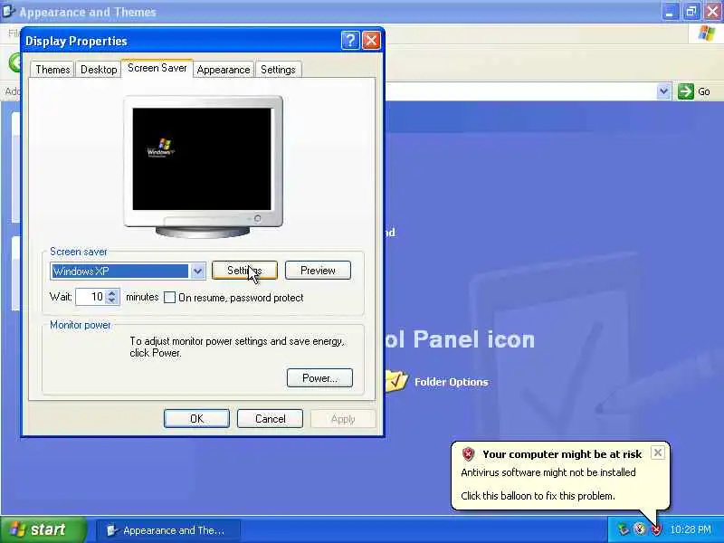Open monitor Power settings

click(x=319, y=377)
